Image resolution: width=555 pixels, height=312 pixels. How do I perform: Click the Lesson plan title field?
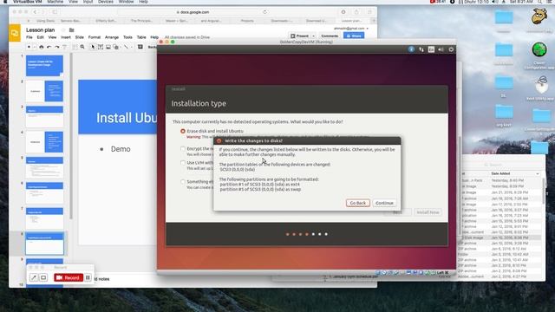pyautogui.click(x=41, y=30)
